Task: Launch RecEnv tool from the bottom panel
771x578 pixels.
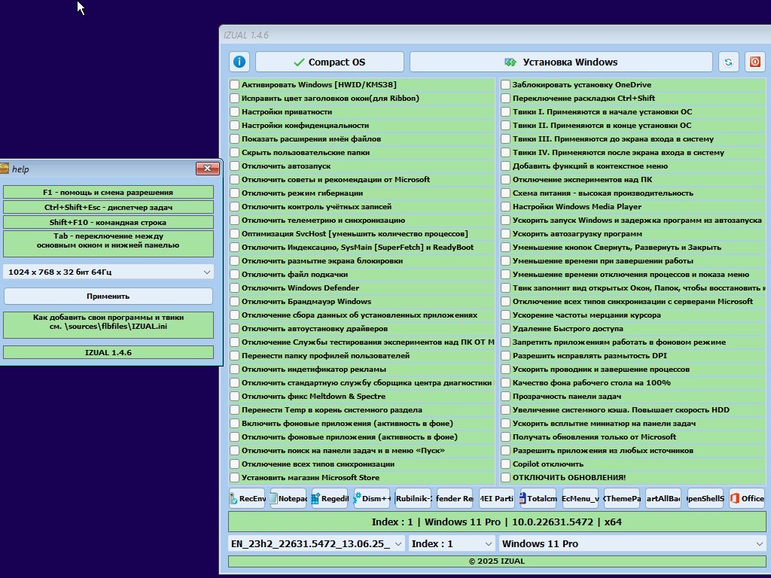Action: coord(247,498)
